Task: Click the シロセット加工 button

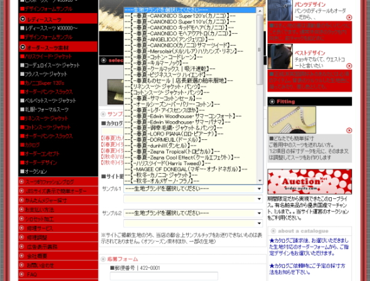Action: pyautogui.click(x=58, y=219)
